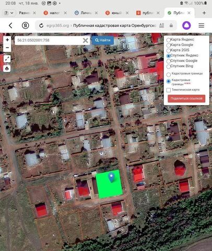Open the browser hamburger menu

(x=202, y=26)
